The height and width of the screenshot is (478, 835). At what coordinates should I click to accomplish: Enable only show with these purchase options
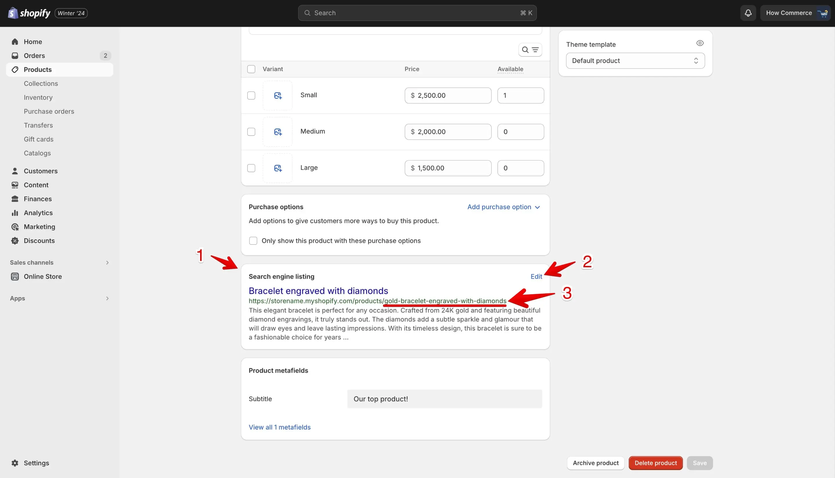(253, 241)
